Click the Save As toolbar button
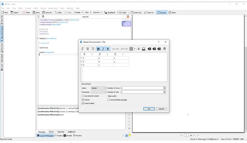 click(x=47, y=13)
